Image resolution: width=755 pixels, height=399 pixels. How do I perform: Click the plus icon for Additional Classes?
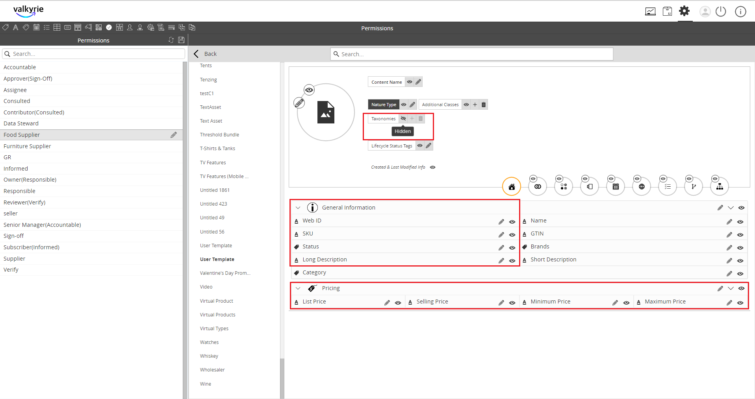(475, 105)
